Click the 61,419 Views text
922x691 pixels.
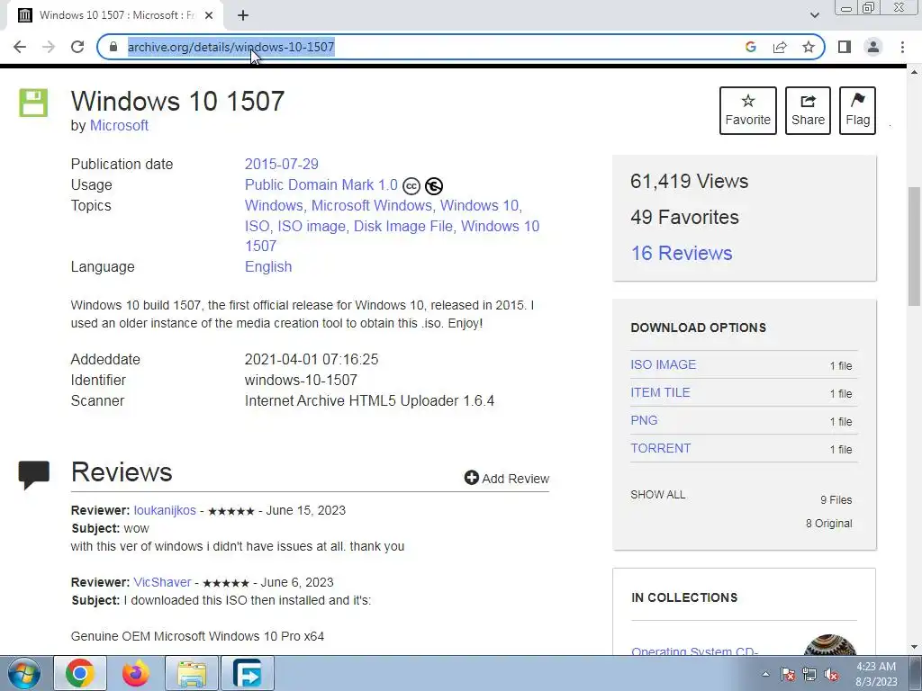pyautogui.click(x=689, y=181)
